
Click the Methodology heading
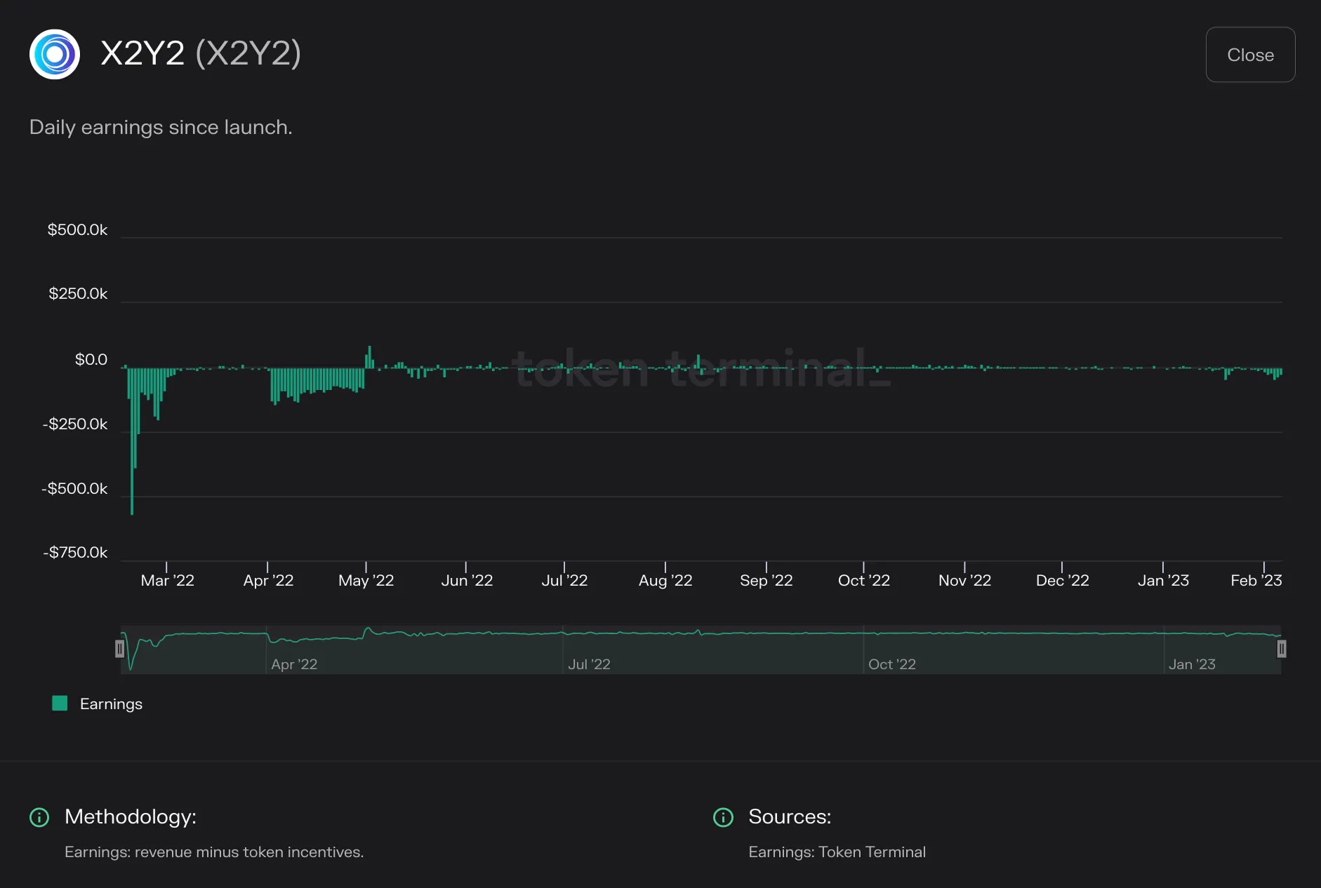coord(131,816)
